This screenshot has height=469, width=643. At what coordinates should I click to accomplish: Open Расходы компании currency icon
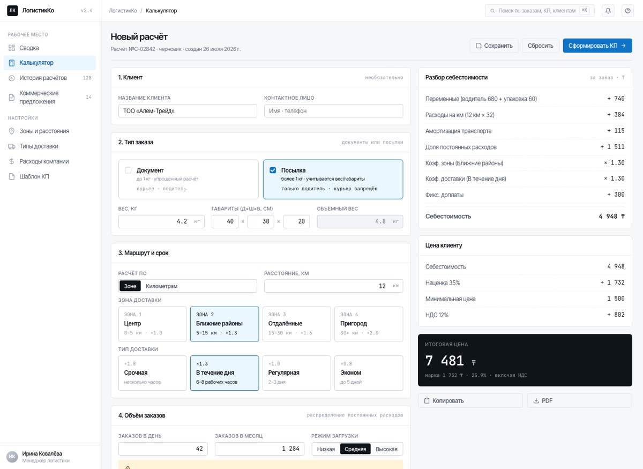[x=12, y=161]
